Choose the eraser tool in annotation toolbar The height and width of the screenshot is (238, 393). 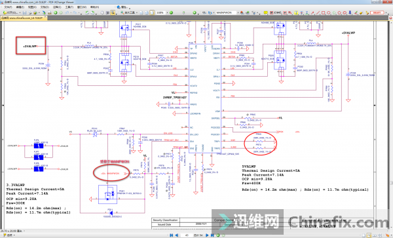tap(361, 12)
